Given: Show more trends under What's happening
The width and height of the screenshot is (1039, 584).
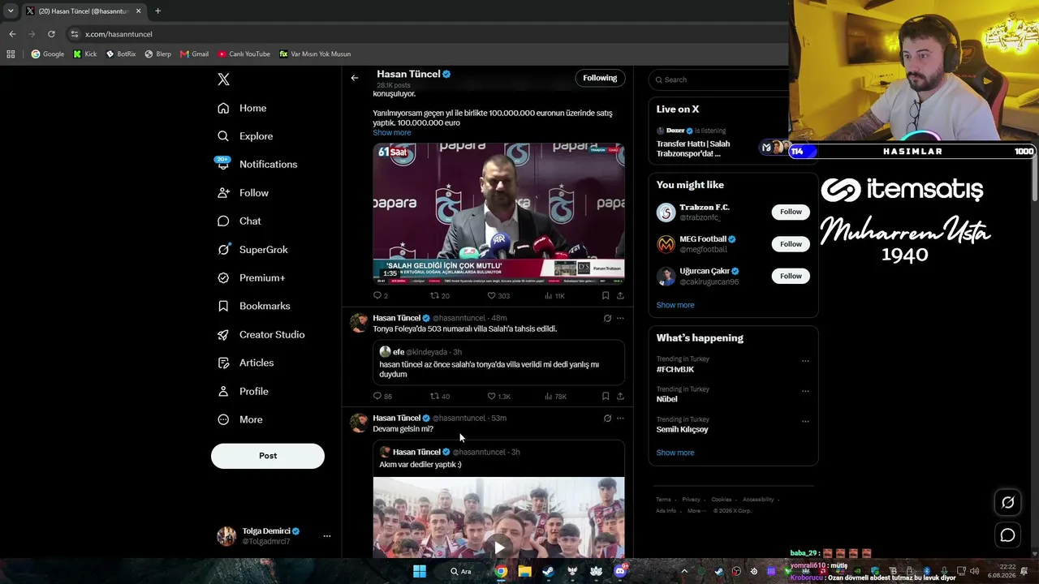Looking at the screenshot, I should (x=675, y=453).
